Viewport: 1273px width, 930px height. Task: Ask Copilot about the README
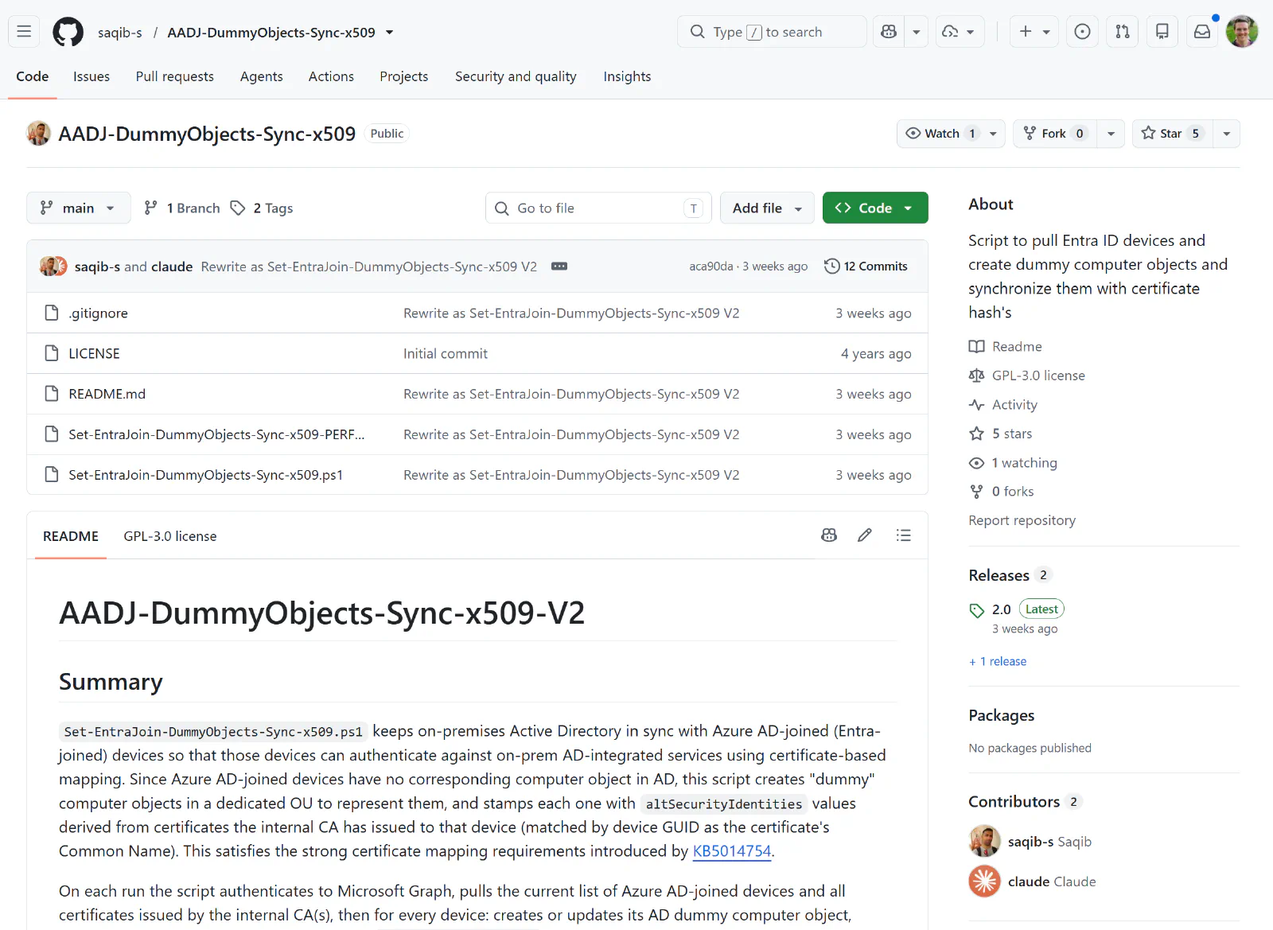(829, 535)
